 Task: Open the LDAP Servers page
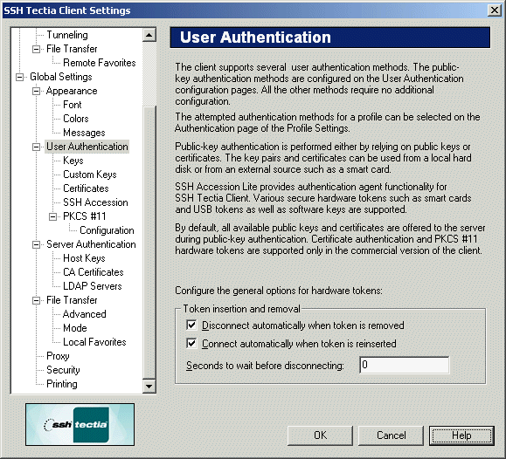(x=93, y=286)
